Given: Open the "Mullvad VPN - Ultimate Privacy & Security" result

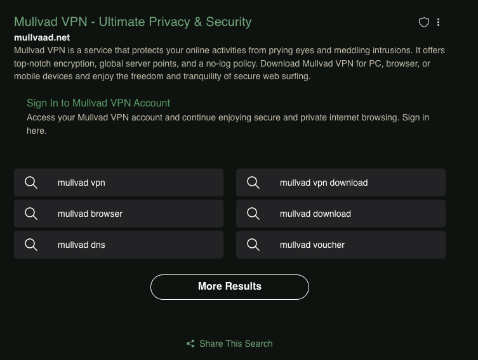Looking at the screenshot, I should point(133,22).
